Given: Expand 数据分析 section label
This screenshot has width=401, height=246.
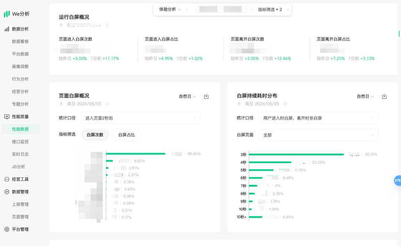Looking at the screenshot, I should click(20, 29).
